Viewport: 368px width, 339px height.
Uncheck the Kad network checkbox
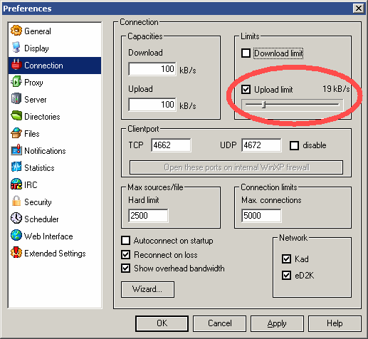click(286, 259)
